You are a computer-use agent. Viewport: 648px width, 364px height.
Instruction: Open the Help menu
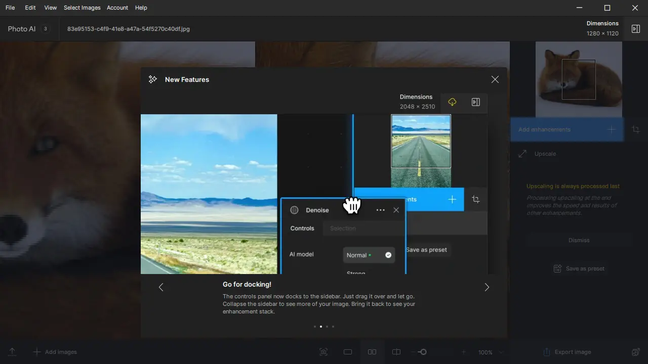click(141, 8)
